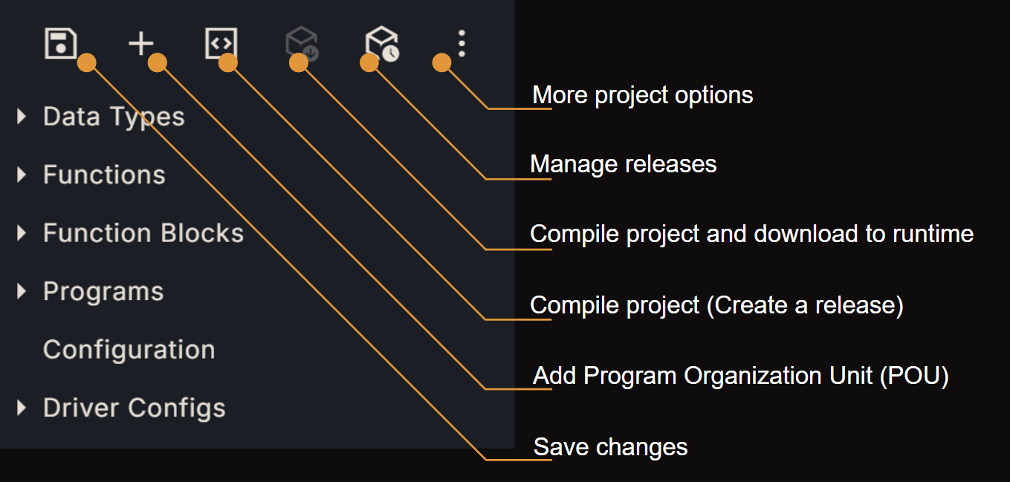Select Function Blocks in the project tree
Screen dimensions: 1010x482
click(143, 232)
